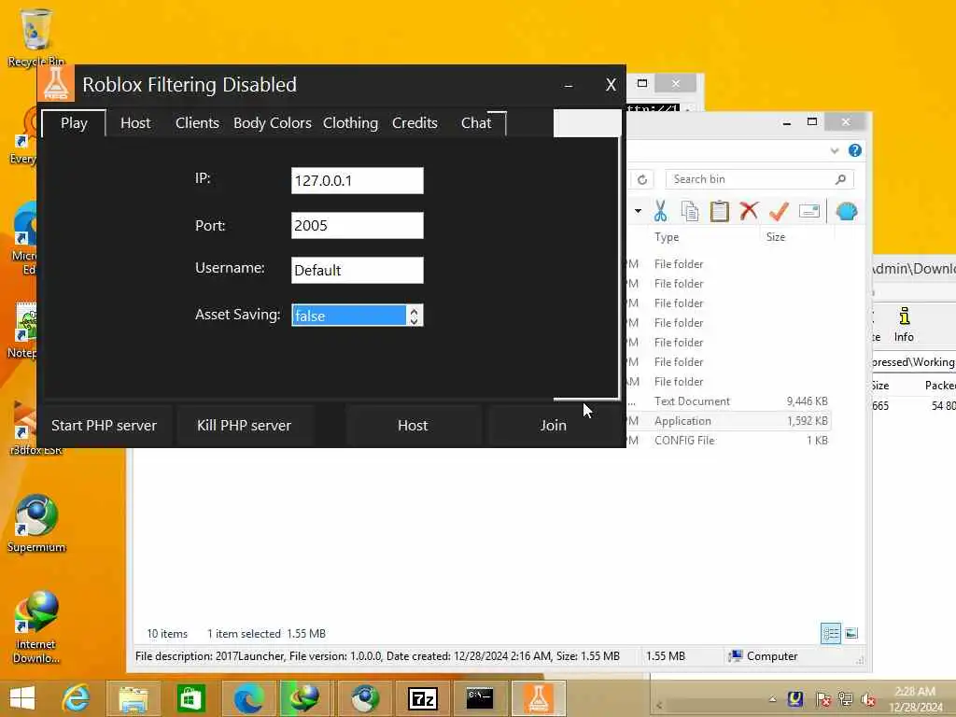The height and width of the screenshot is (717, 956).
Task: Open the command prompt taskbar icon
Action: tap(480, 698)
